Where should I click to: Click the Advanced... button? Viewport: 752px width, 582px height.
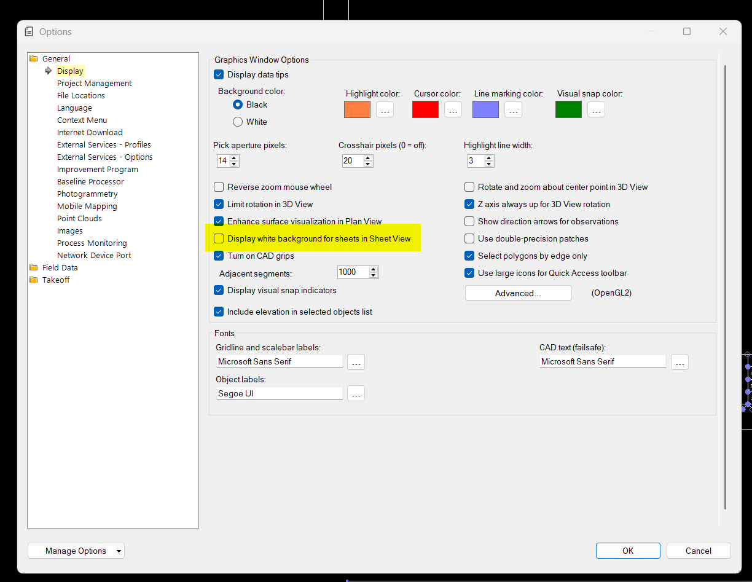(518, 293)
